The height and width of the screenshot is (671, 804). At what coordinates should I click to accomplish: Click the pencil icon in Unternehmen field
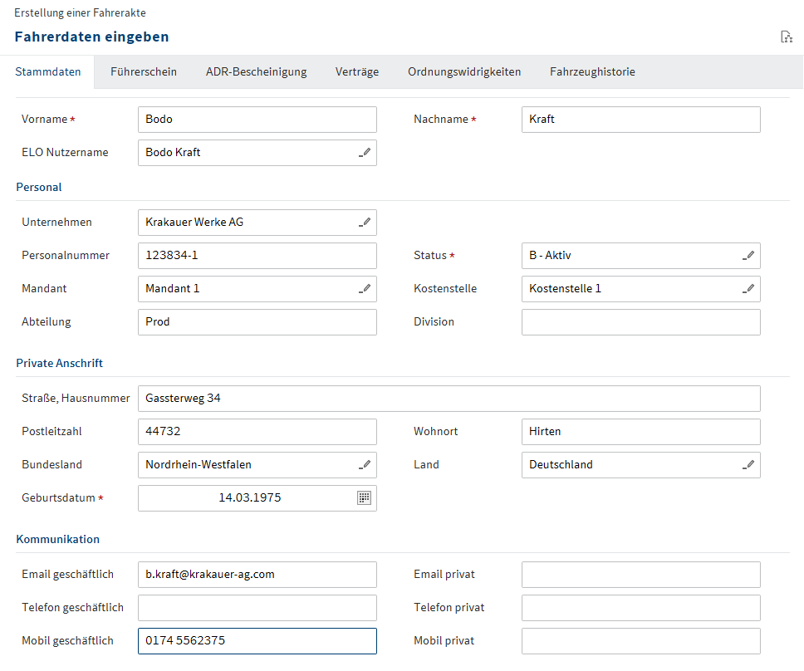click(364, 223)
